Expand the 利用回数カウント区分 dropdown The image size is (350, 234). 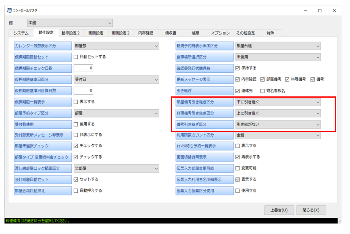pyautogui.click(x=278, y=135)
